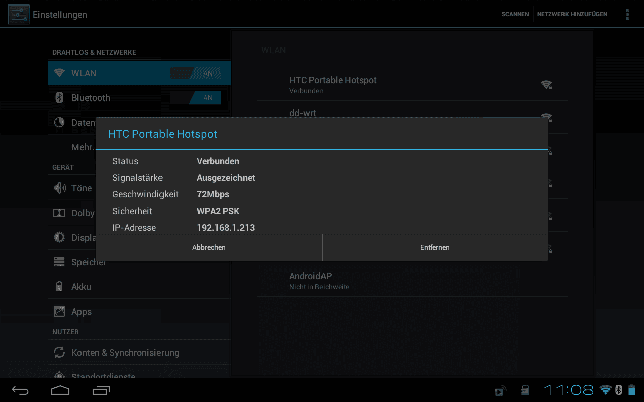Click the 72Mbps speed value
This screenshot has height=402, width=644.
(213, 194)
